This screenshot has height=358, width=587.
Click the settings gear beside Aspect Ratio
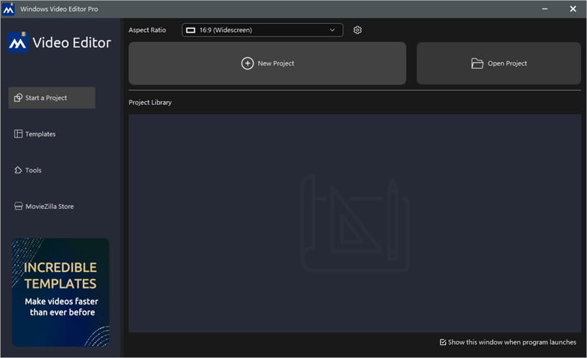tap(358, 30)
